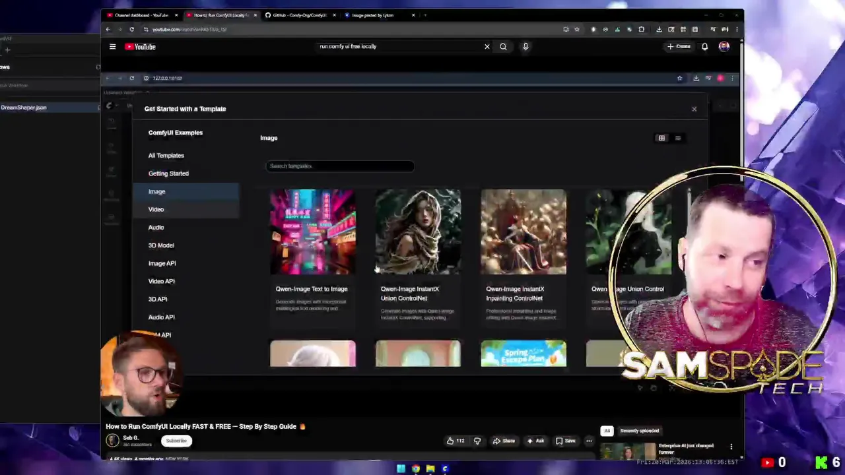
Task: Open Qwen-Image InstantX Union ControlNet thumbnail
Action: pyautogui.click(x=418, y=232)
